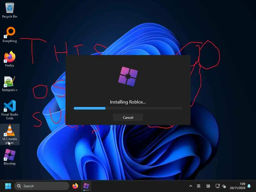Cancel the Roblox installation
Screen dimensions: 256x192
click(x=128, y=117)
